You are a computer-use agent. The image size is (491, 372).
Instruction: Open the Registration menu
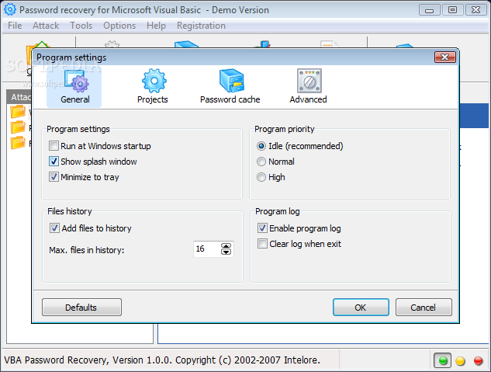[201, 26]
